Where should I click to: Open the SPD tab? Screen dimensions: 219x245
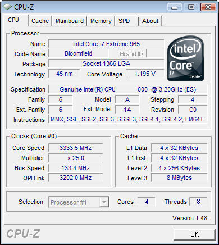tap(124, 21)
